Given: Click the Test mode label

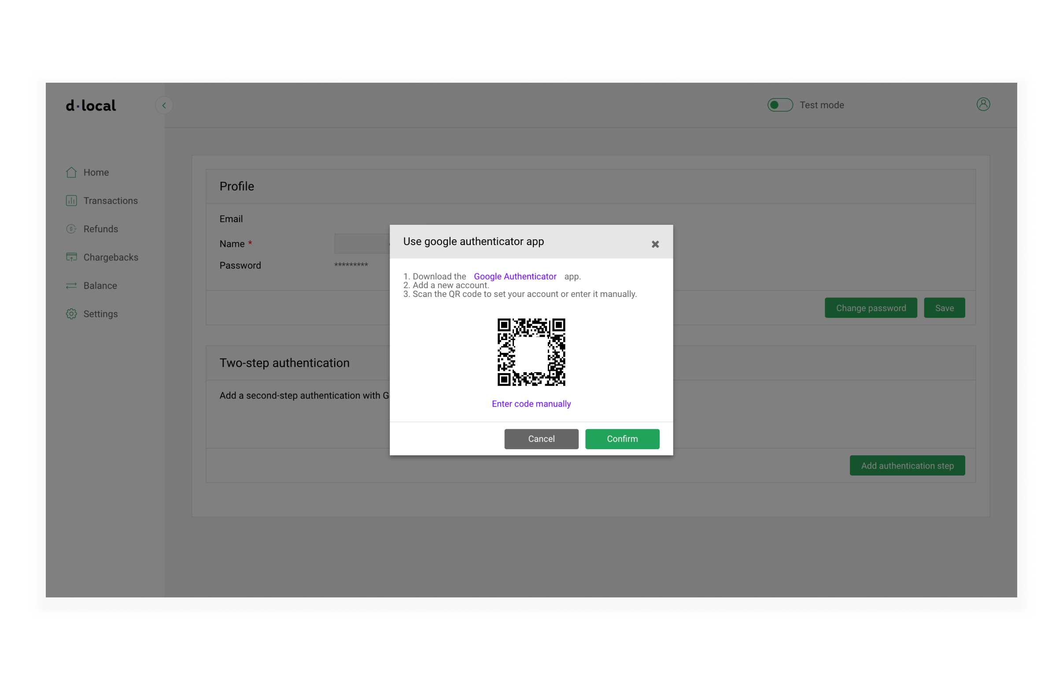Looking at the screenshot, I should (822, 105).
